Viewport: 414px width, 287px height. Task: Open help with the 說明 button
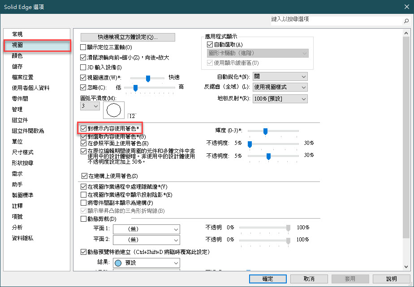[x=391, y=279]
